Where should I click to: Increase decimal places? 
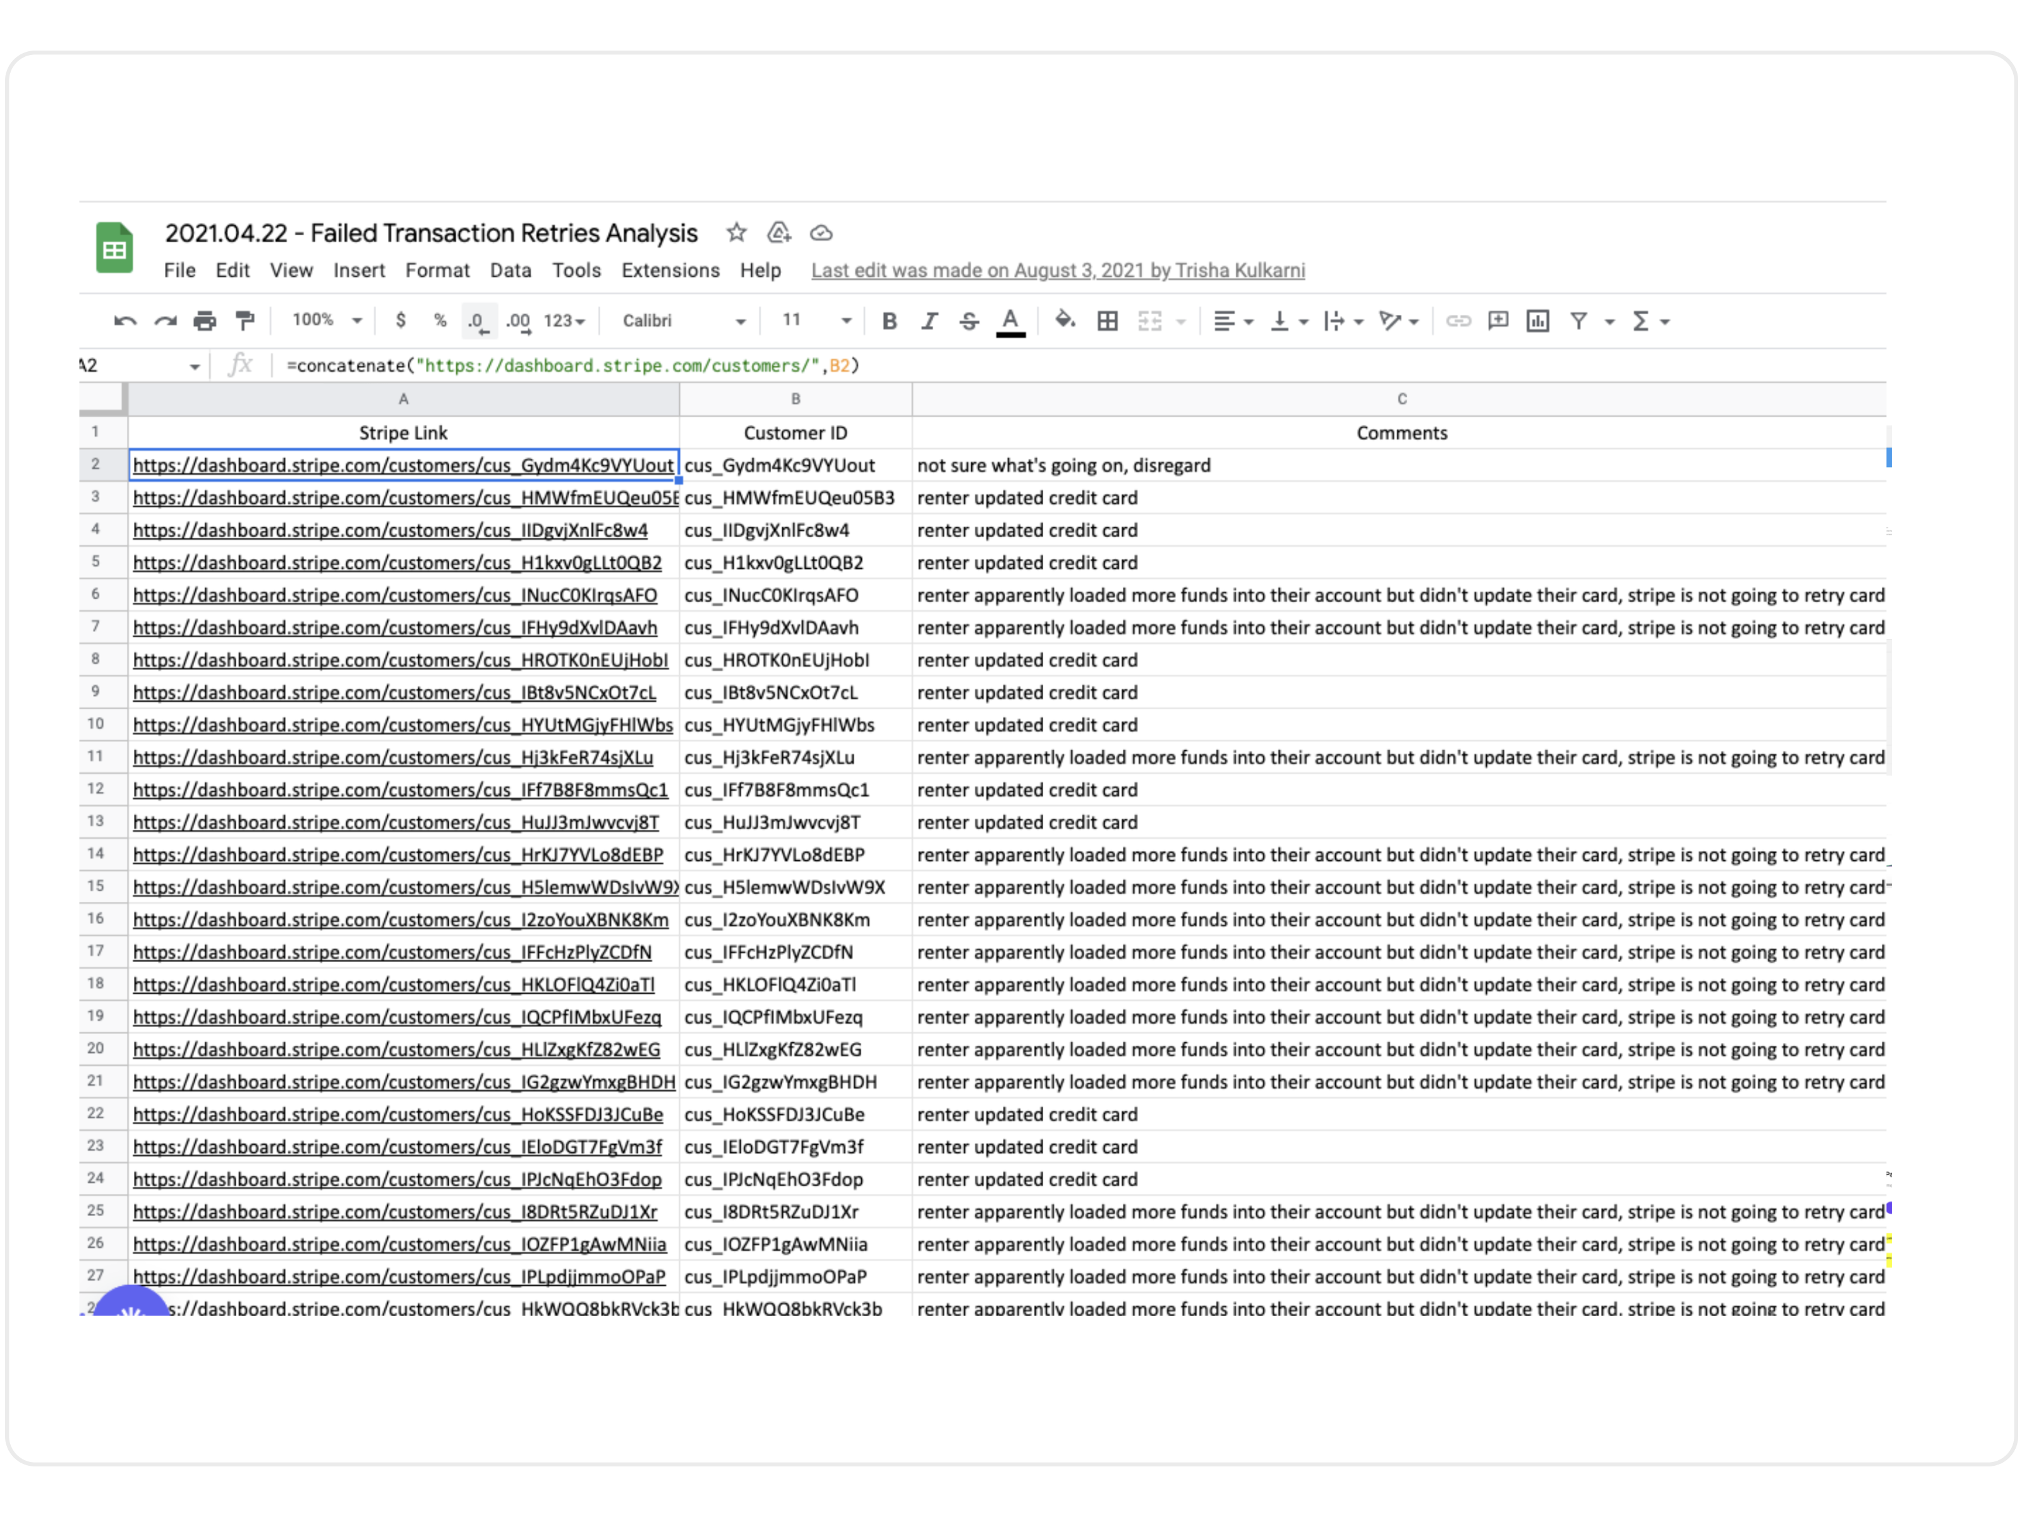[x=518, y=321]
